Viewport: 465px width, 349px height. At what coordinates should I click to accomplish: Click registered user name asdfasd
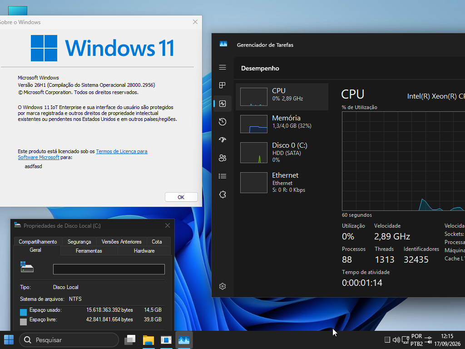coord(33,166)
